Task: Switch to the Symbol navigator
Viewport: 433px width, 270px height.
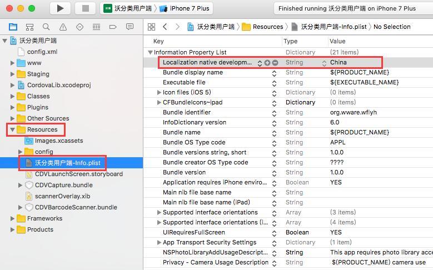Action: pyautogui.click(x=29, y=27)
